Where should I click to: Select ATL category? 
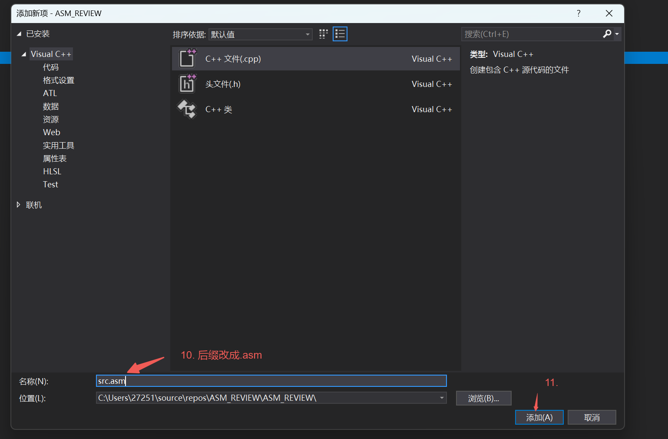click(50, 93)
